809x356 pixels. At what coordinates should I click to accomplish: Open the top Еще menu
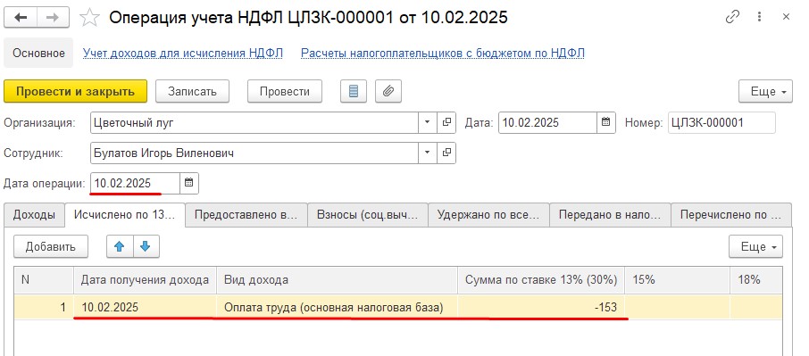tap(765, 92)
